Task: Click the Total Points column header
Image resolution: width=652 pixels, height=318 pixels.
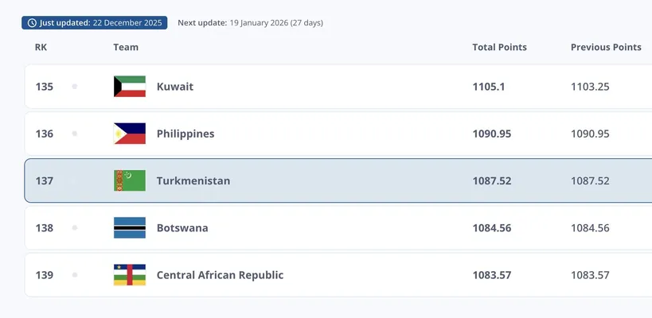Action: (499, 48)
